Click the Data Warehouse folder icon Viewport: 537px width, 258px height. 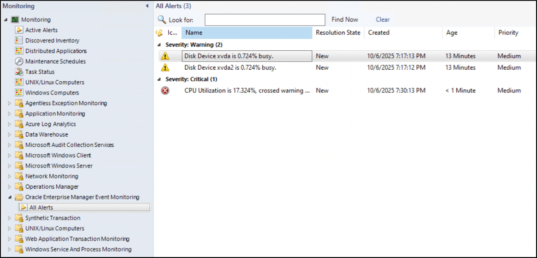coord(19,134)
